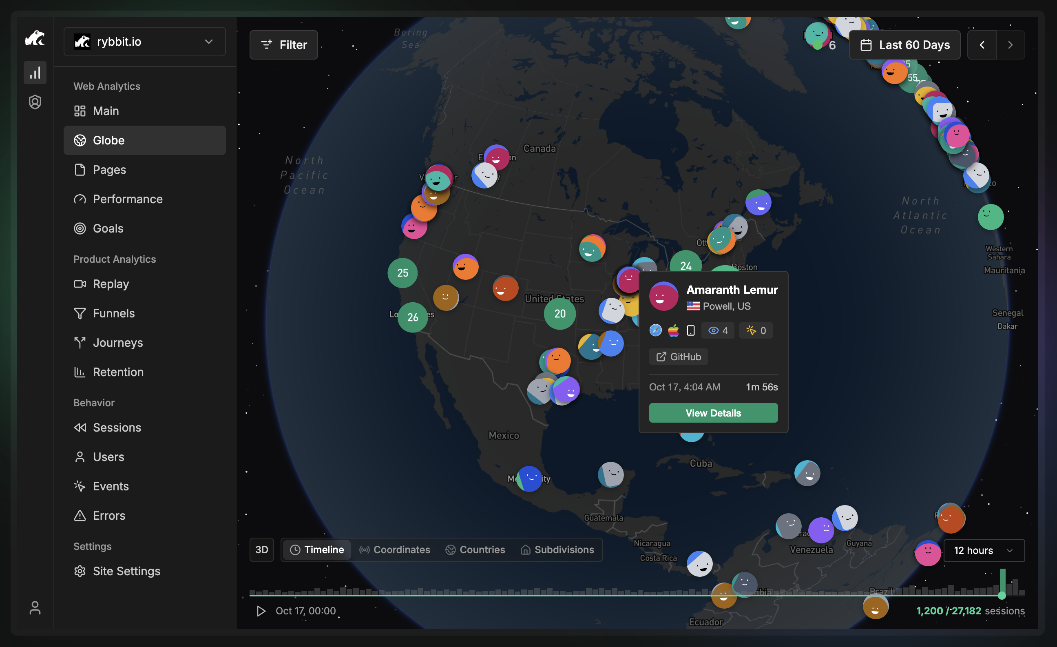Image resolution: width=1057 pixels, height=647 pixels.
Task: Go to Sessions in the sidebar
Action: click(x=117, y=428)
